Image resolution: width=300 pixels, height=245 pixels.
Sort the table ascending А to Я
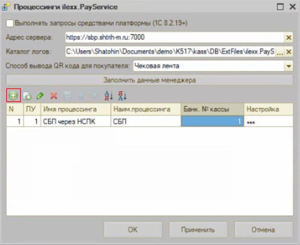coord(109,95)
